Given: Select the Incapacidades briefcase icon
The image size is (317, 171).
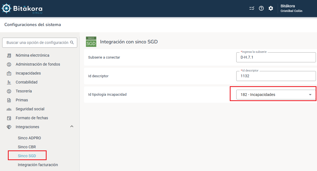Looking at the screenshot, I should click(9, 73).
